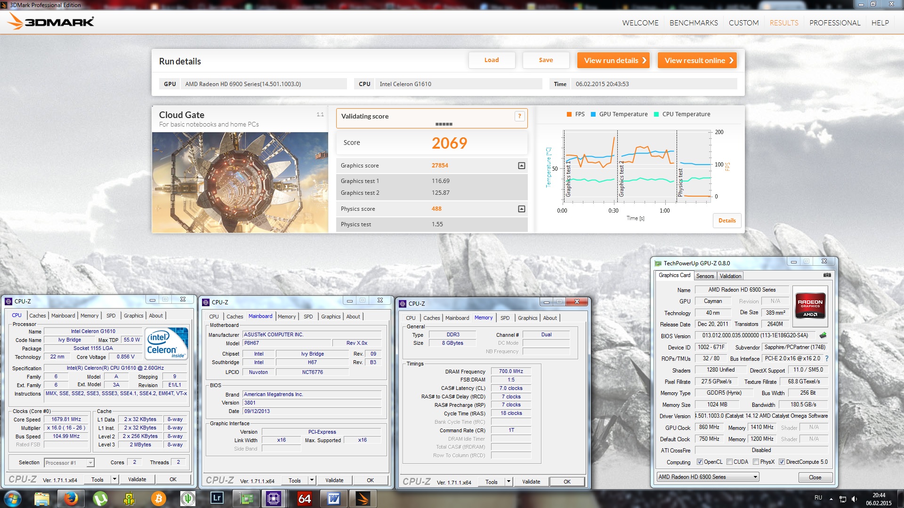Viewport: 904px width, 508px height.
Task: Open the WELCOME tab in 3DMark
Action: 640,23
